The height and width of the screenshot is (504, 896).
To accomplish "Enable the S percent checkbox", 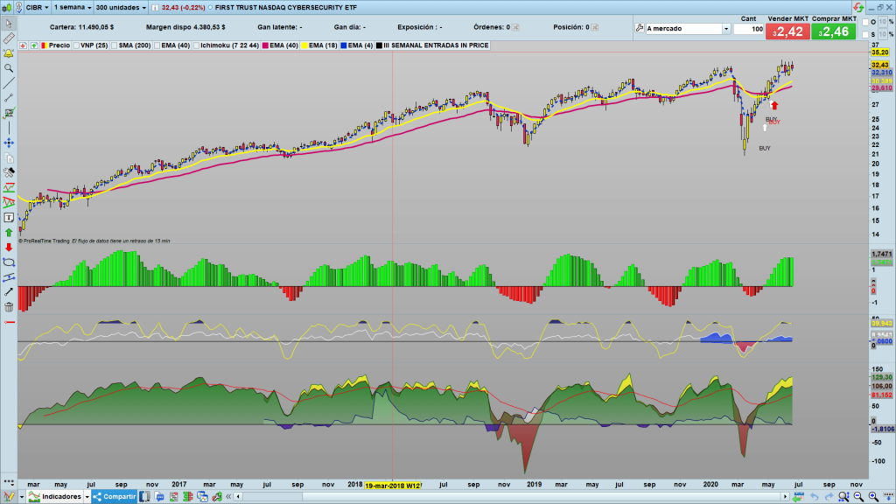I will tap(865, 34).
